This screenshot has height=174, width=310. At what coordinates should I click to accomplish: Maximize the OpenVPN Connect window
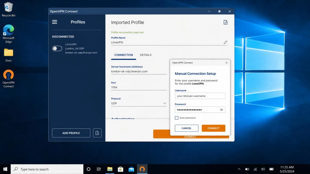click(219, 11)
